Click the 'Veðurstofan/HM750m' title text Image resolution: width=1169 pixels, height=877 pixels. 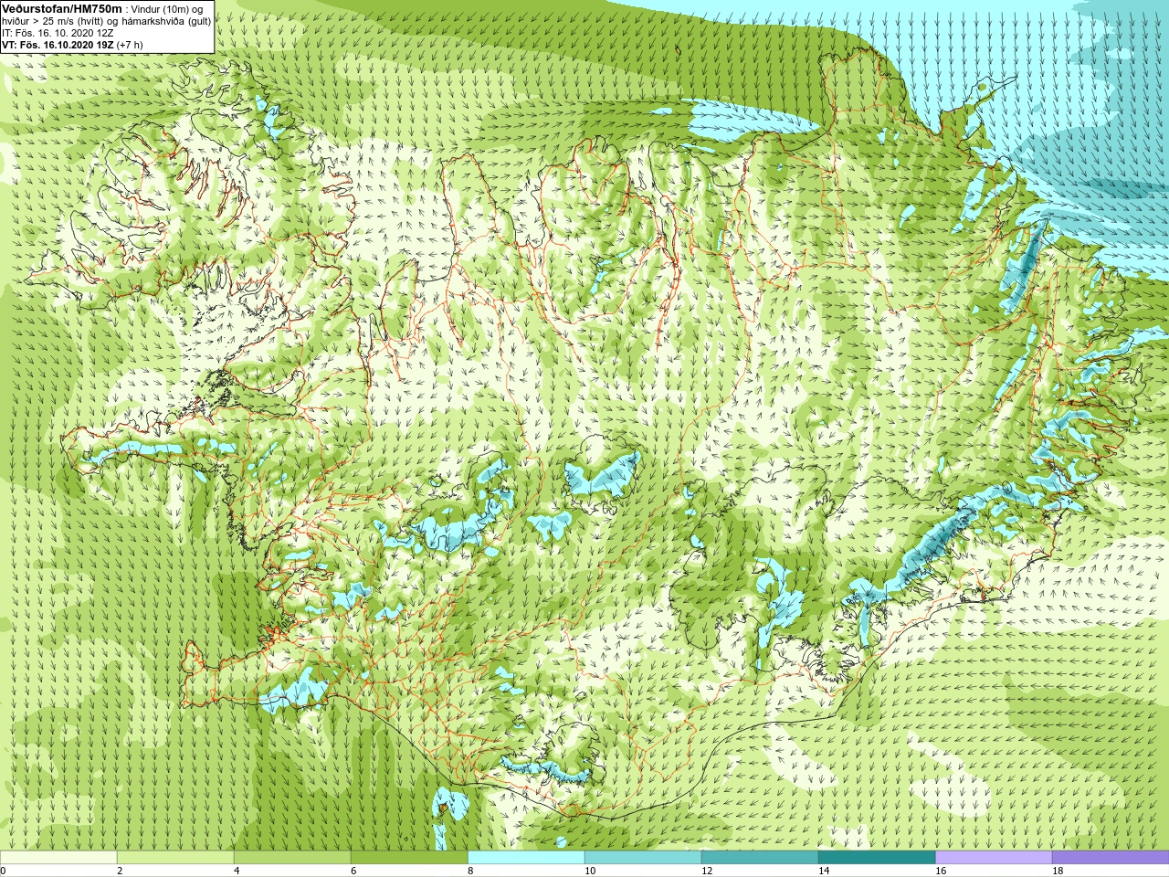[62, 8]
